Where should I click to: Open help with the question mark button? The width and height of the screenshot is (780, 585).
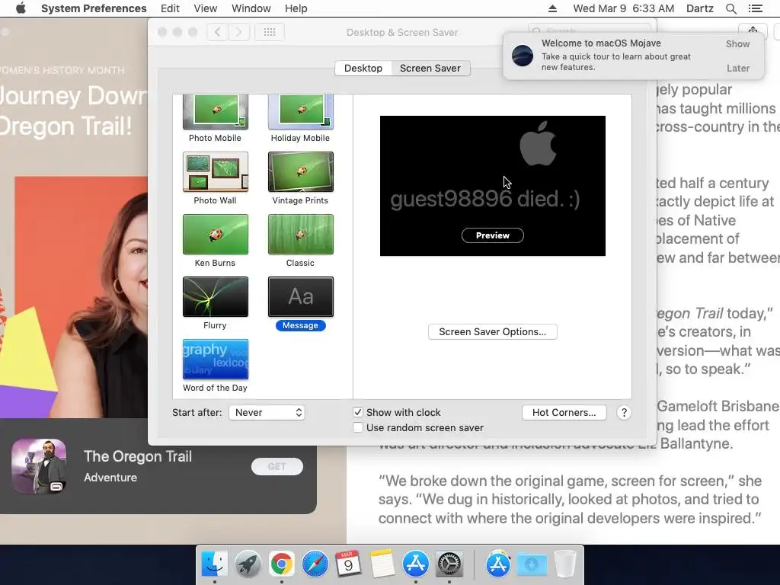[624, 412]
